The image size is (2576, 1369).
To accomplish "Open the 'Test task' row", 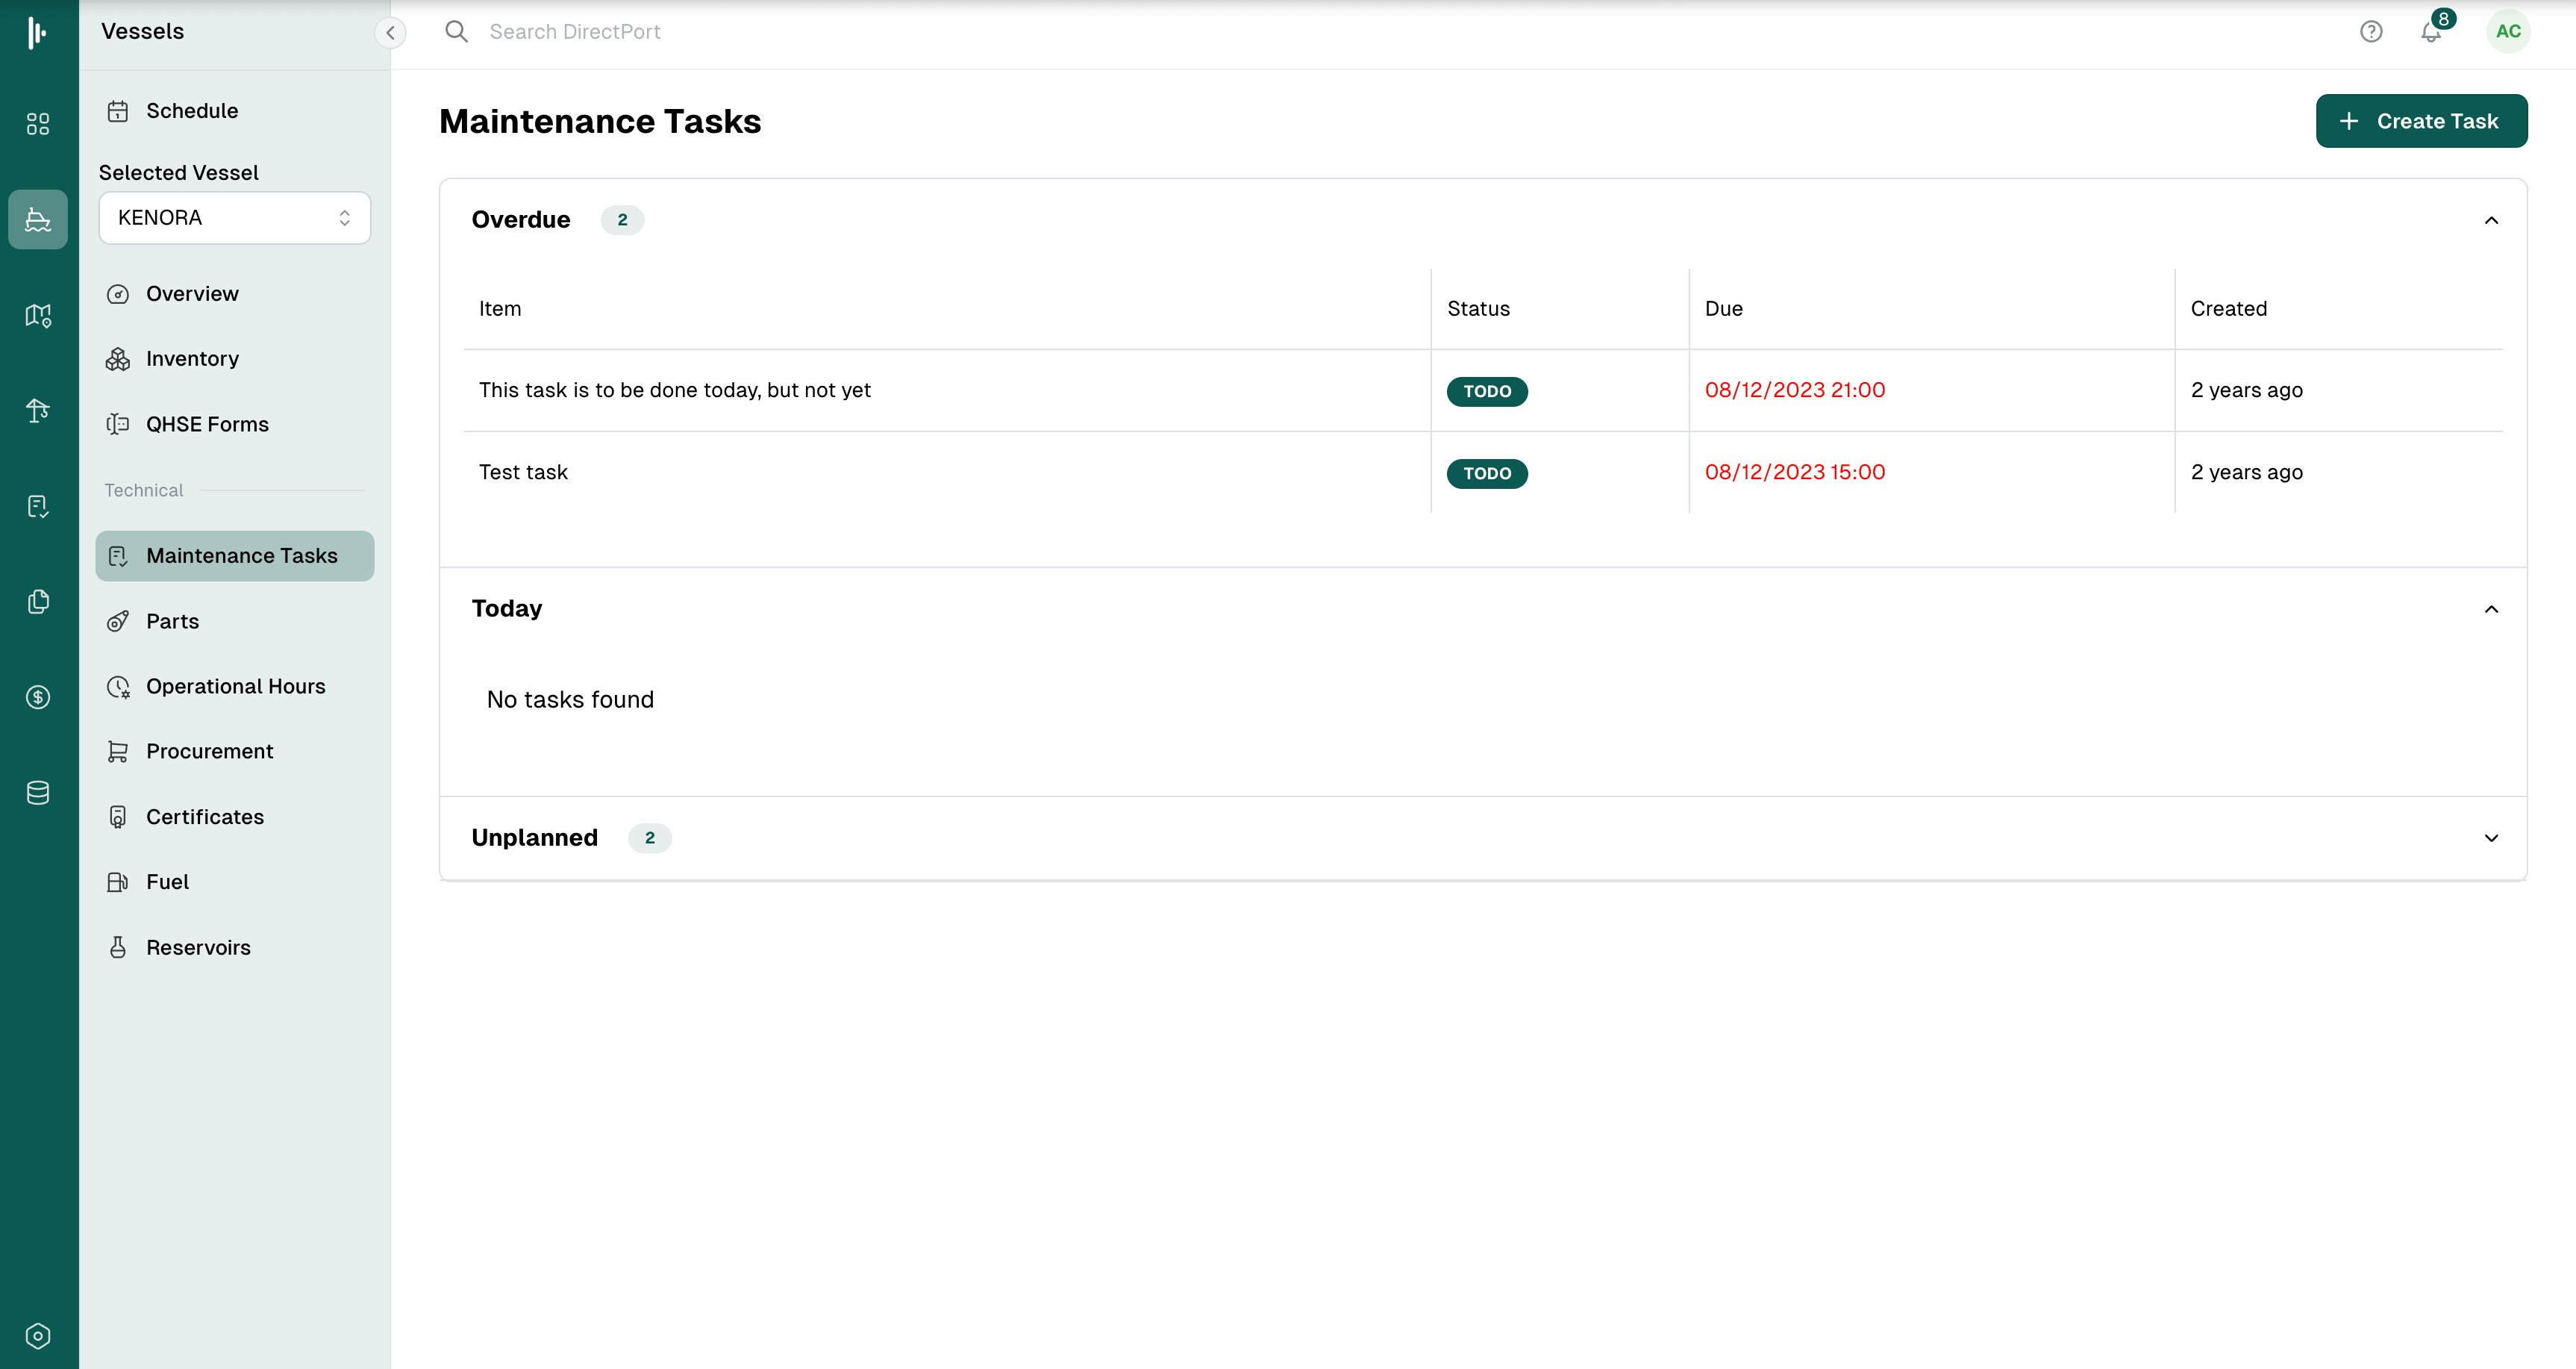I will (x=523, y=472).
